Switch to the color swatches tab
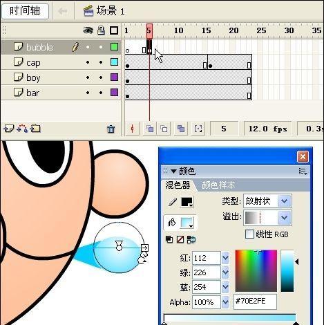Image resolution: width=324 pixels, height=325 pixels. [x=218, y=185]
